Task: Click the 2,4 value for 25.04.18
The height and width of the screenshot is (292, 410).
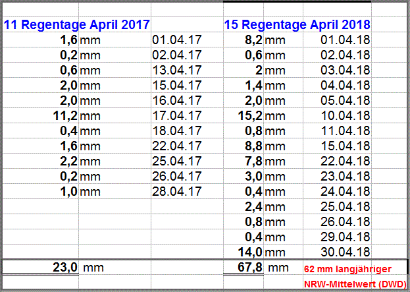Action: tap(253, 207)
